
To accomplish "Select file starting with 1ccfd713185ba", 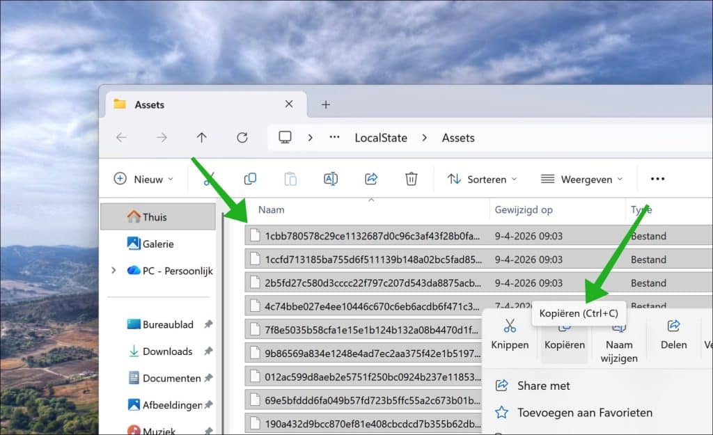I will pyautogui.click(x=373, y=260).
